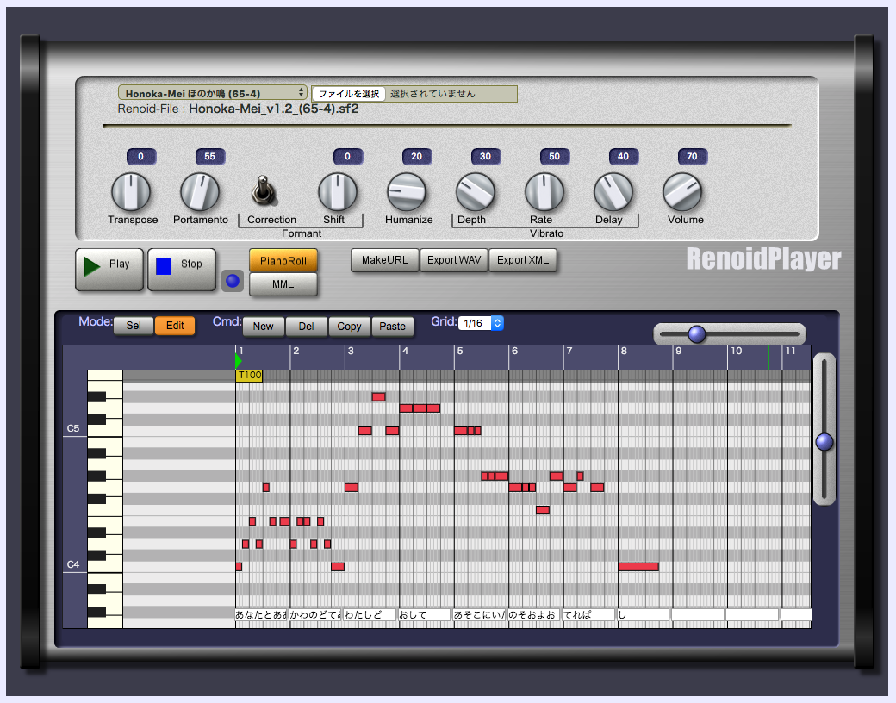Switch to PianoRoll view
The image size is (896, 703).
click(x=283, y=261)
